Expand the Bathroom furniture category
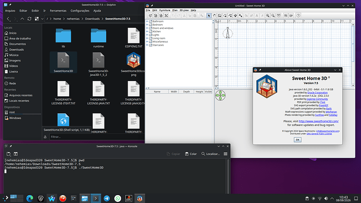The height and width of the screenshot is (203, 361). click(x=147, y=21)
